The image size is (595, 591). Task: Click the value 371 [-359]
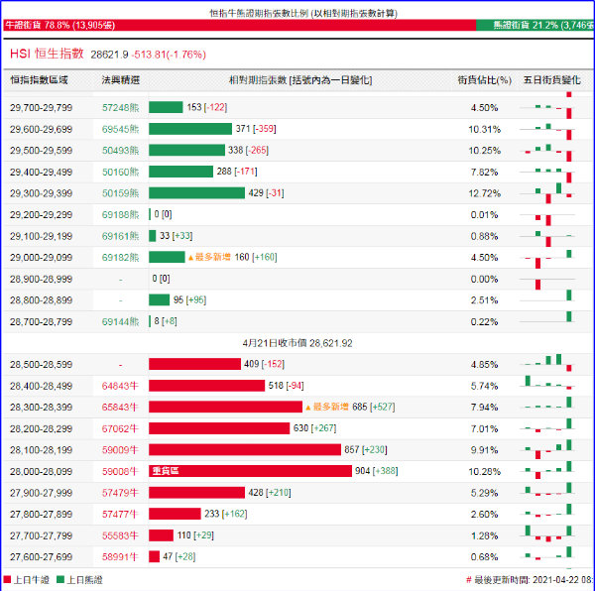coord(256,129)
